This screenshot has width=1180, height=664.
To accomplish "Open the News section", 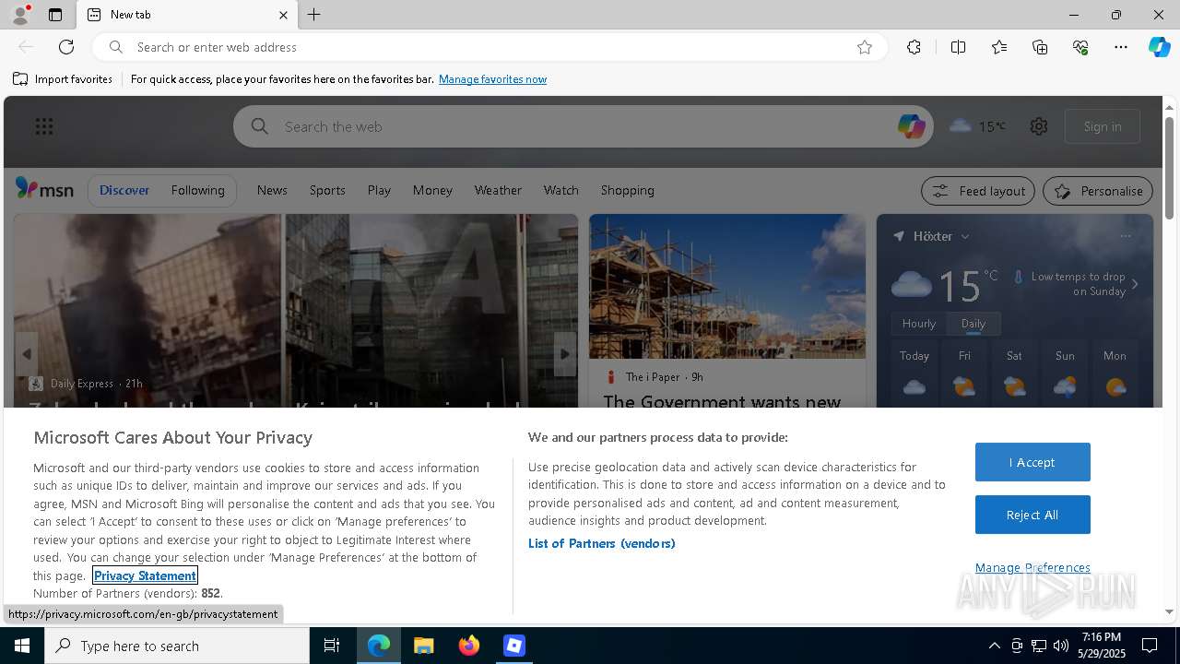I will (272, 190).
